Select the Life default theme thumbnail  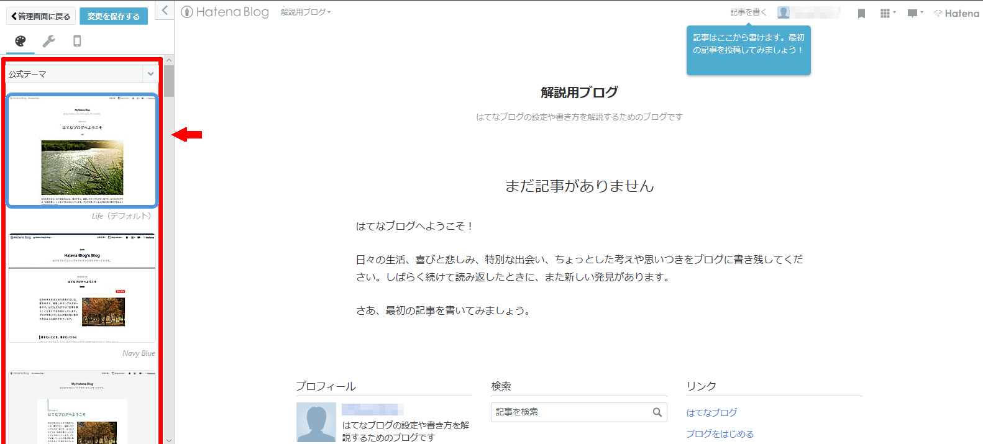(x=82, y=150)
